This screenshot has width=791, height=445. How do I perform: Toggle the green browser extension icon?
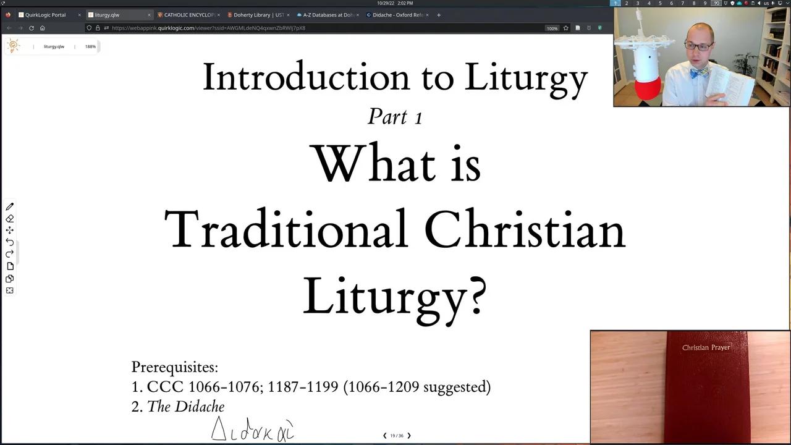(599, 28)
